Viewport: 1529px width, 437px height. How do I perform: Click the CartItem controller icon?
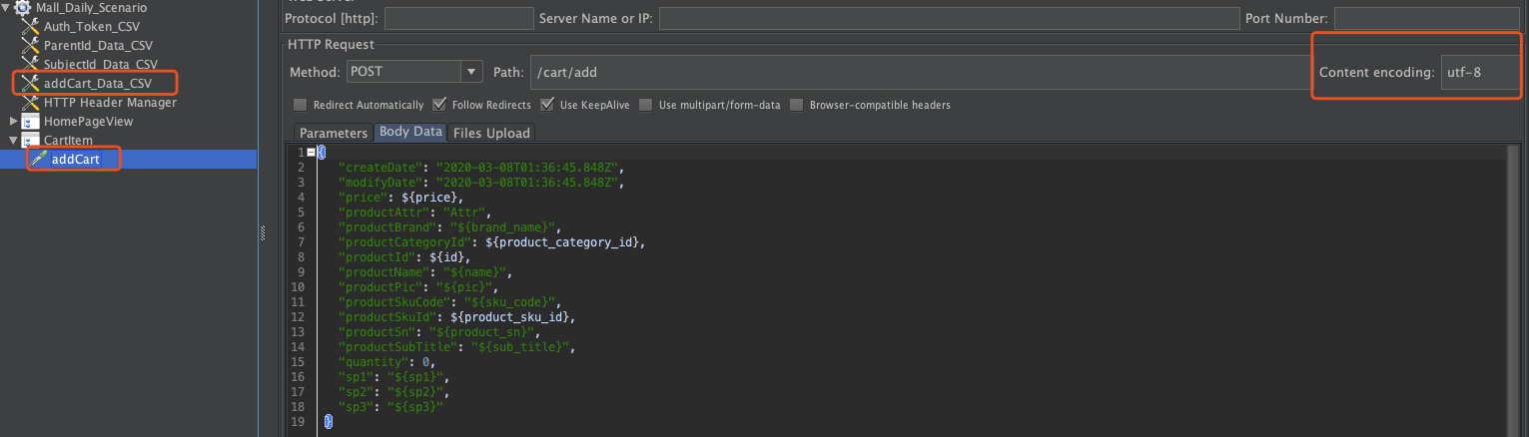pyautogui.click(x=30, y=141)
